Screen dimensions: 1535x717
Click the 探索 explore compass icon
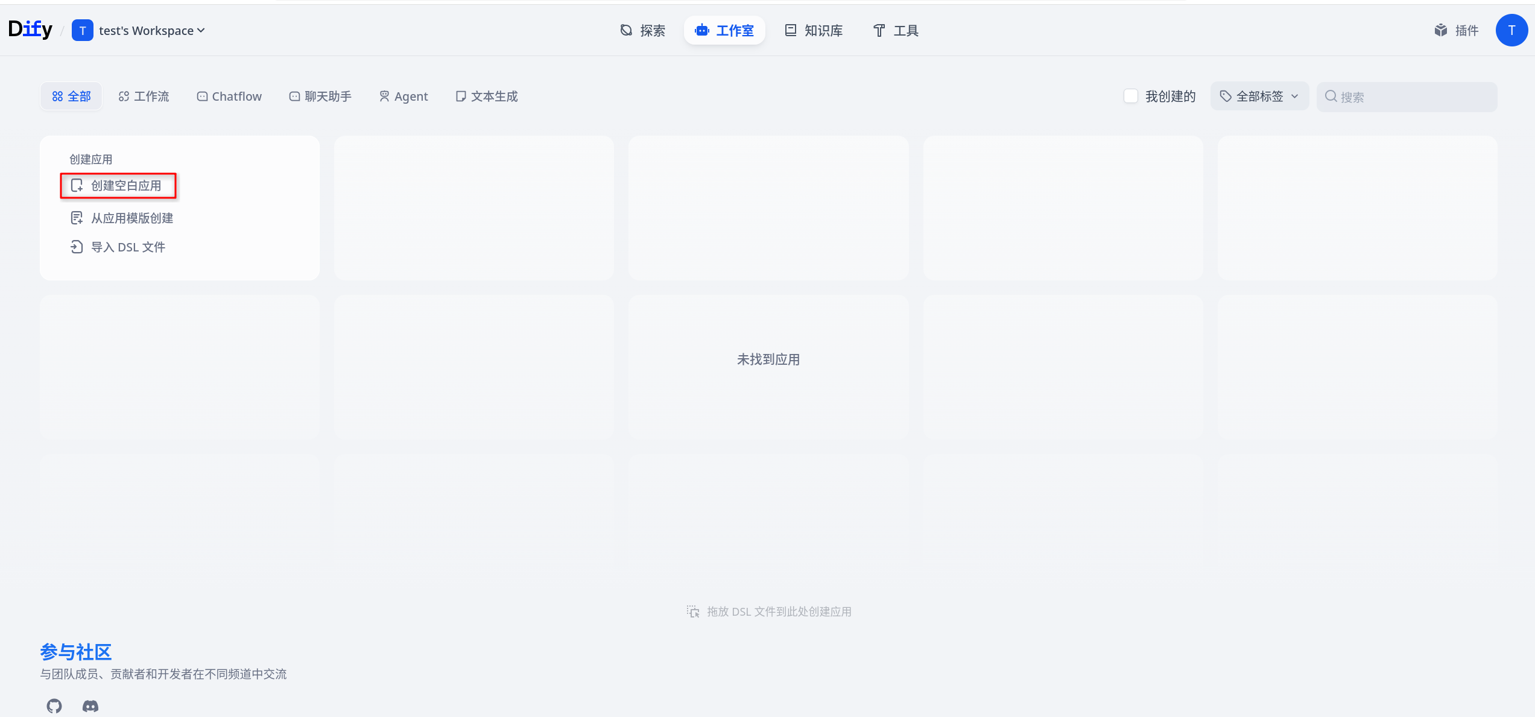[626, 30]
